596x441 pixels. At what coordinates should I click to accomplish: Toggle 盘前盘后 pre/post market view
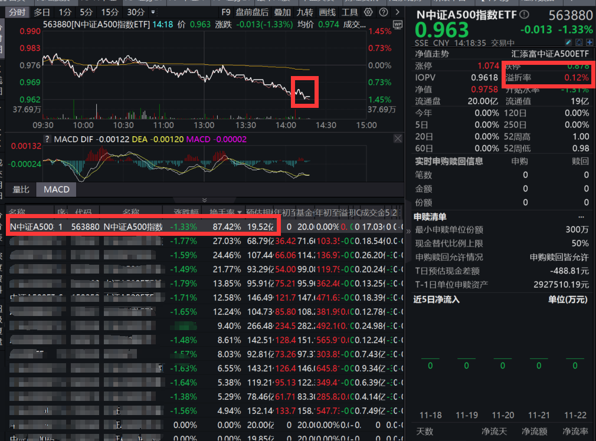click(x=252, y=12)
